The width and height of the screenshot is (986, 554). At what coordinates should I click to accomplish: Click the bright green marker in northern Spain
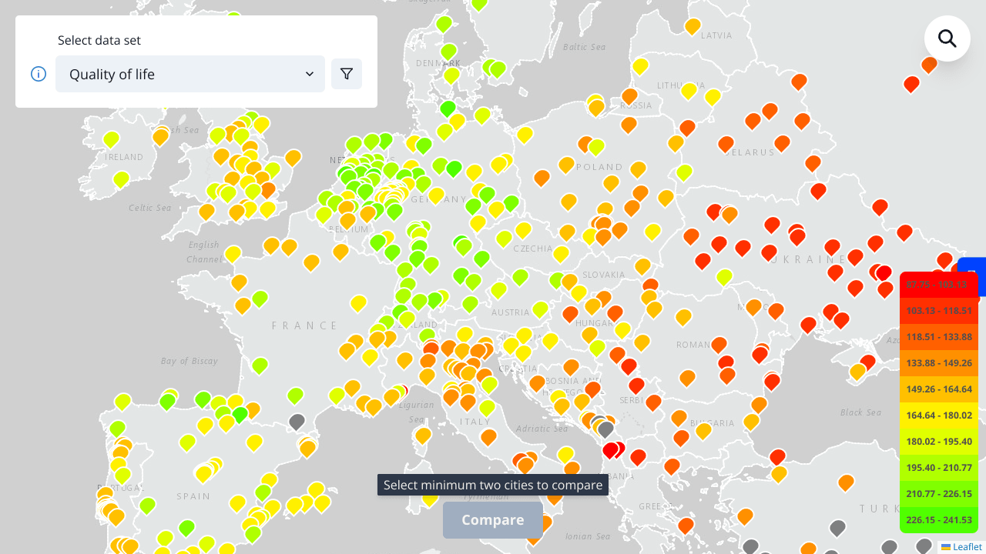click(240, 414)
